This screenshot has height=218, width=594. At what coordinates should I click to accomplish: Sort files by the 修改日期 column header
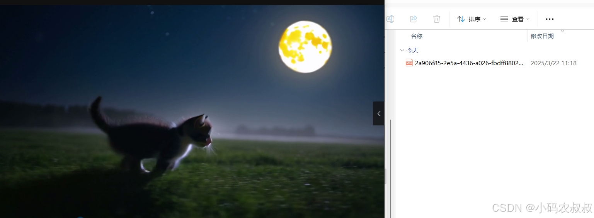point(542,36)
